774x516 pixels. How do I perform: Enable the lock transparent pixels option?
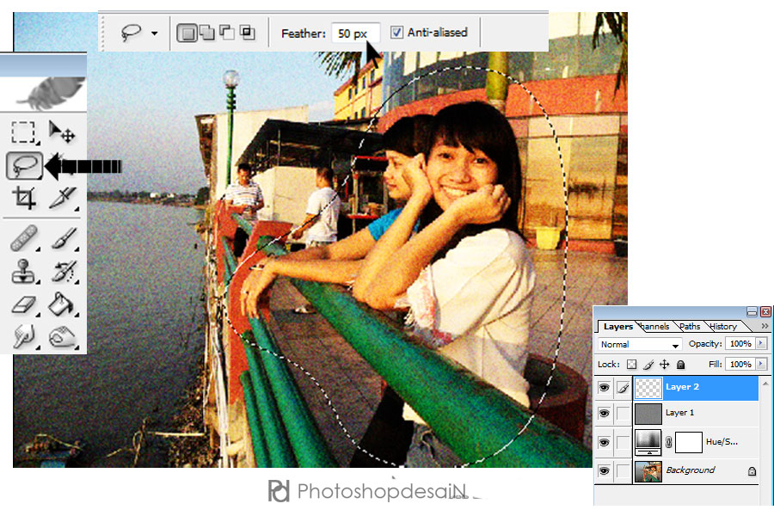point(632,365)
